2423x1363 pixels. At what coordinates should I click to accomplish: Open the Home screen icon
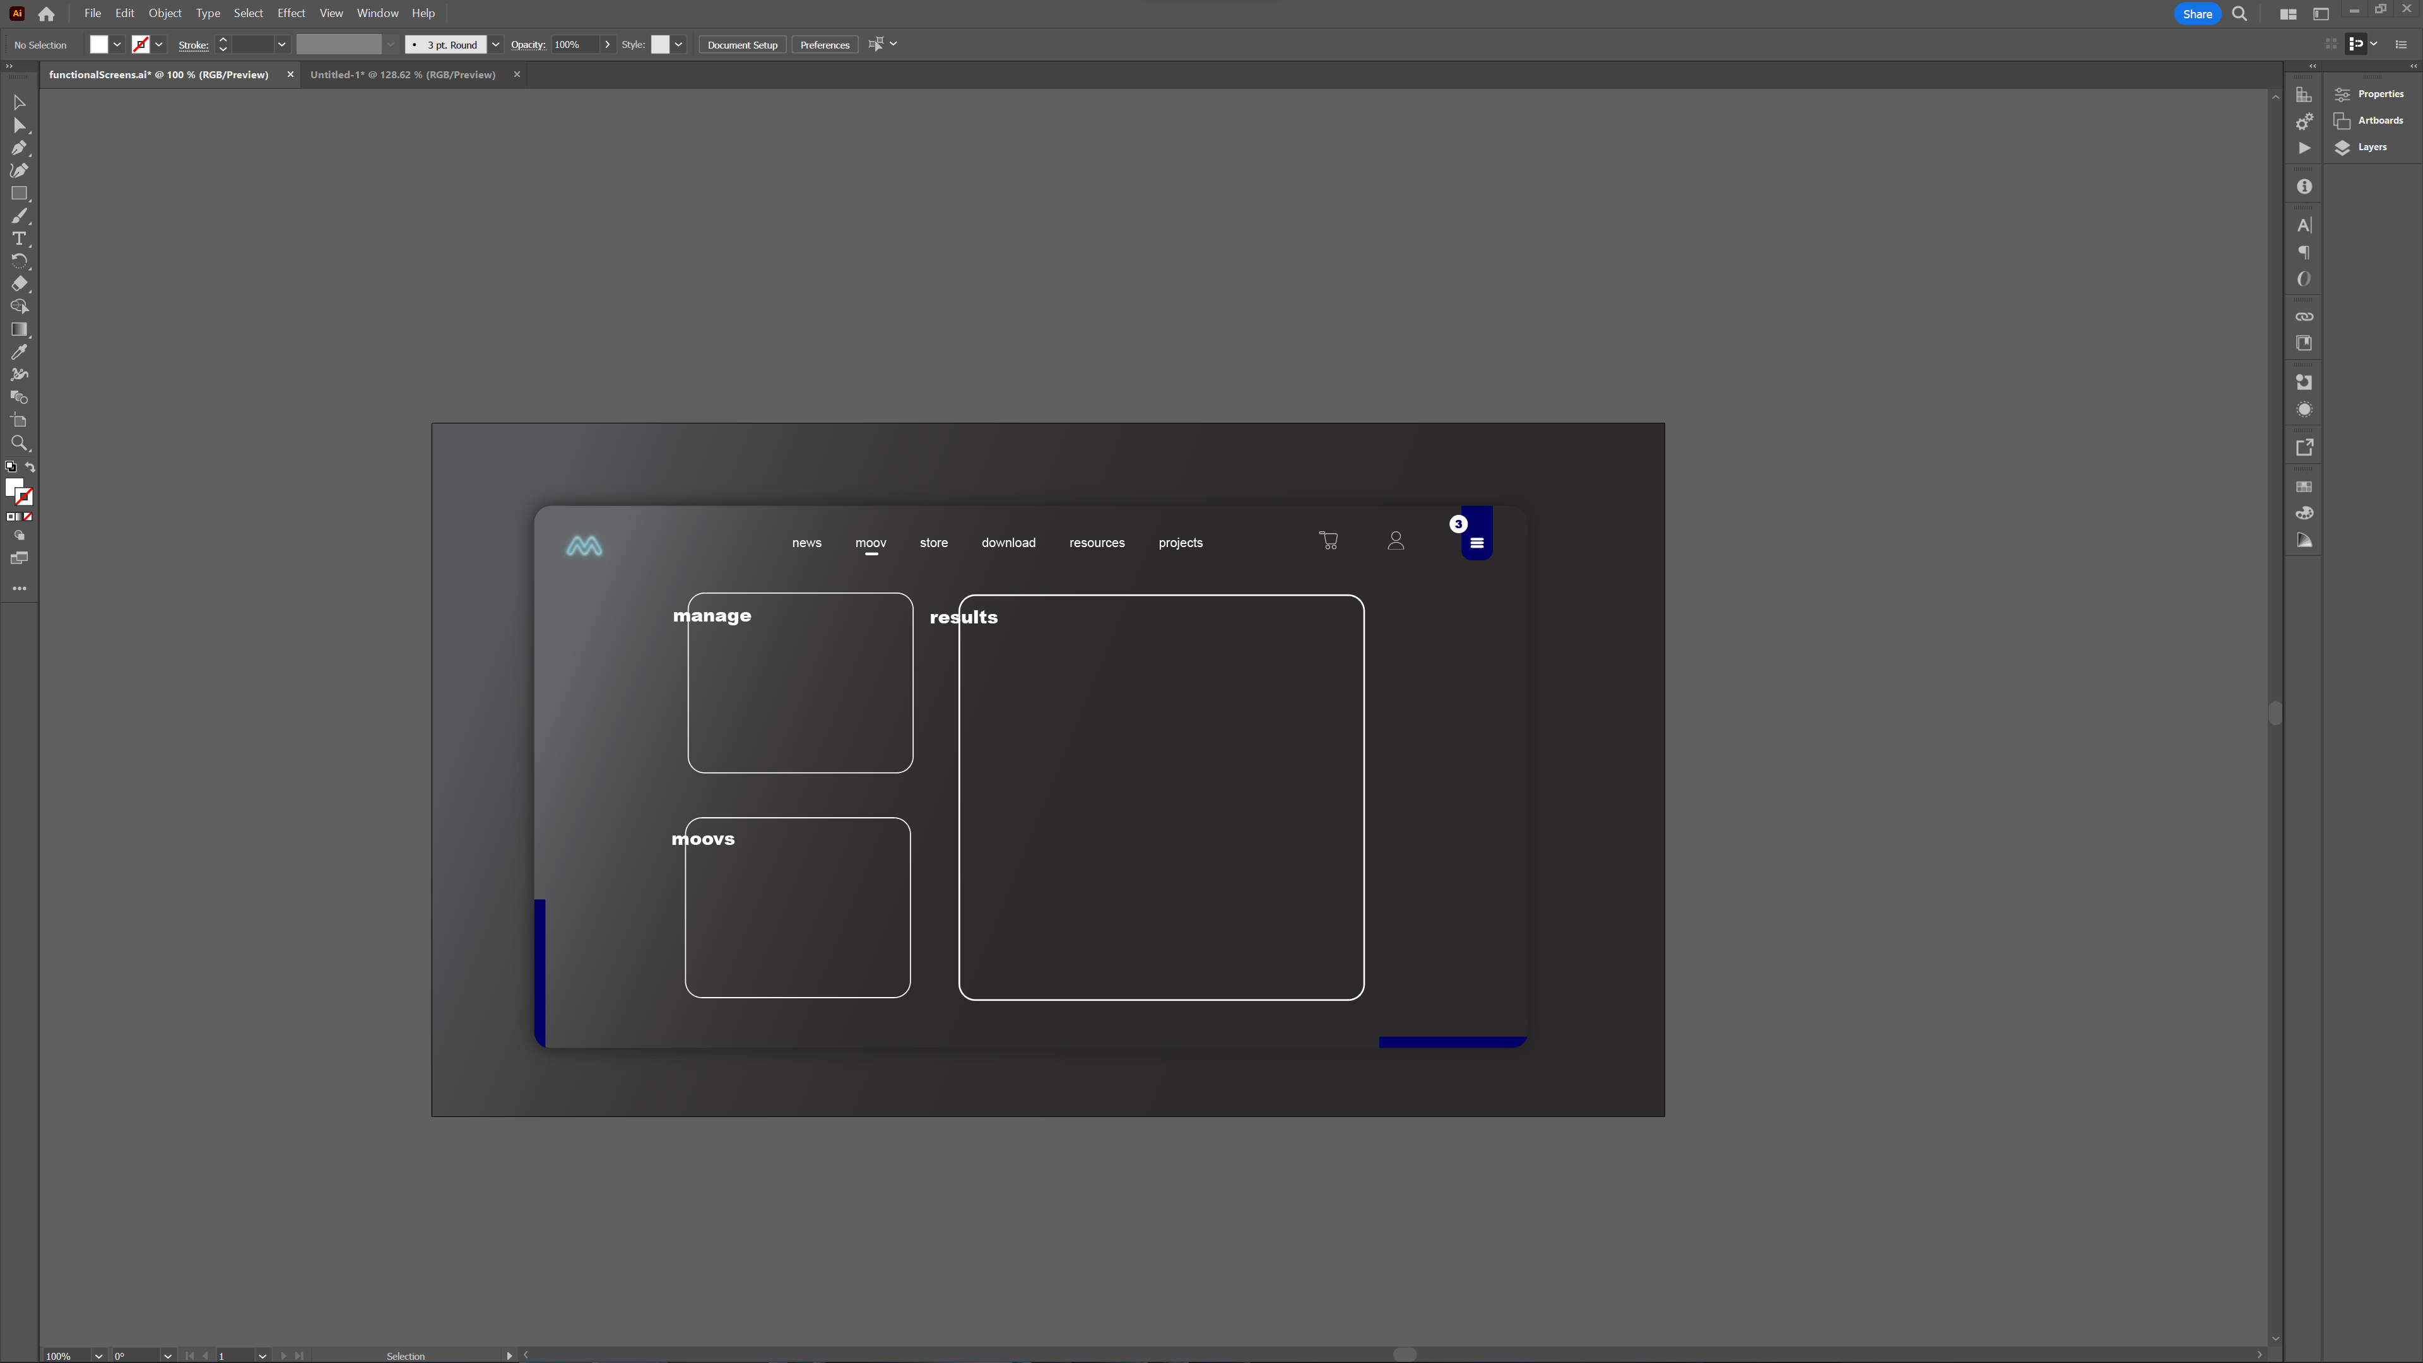[46, 14]
